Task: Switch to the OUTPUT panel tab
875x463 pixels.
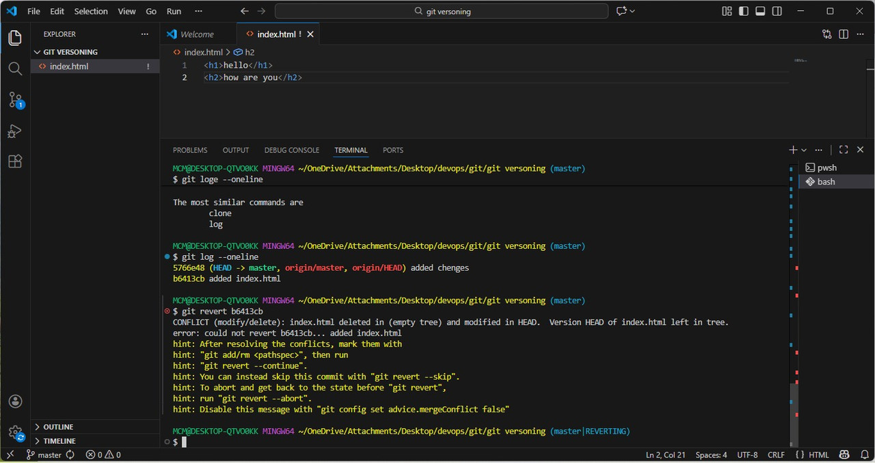Action: point(236,150)
